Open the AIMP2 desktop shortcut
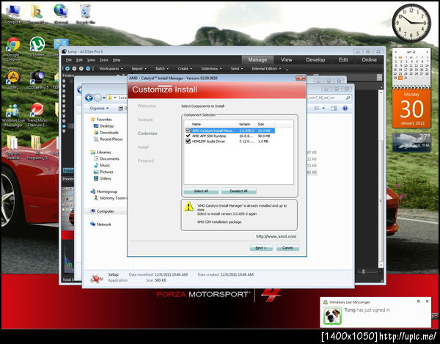This screenshot has width=440, height=344. (13, 80)
